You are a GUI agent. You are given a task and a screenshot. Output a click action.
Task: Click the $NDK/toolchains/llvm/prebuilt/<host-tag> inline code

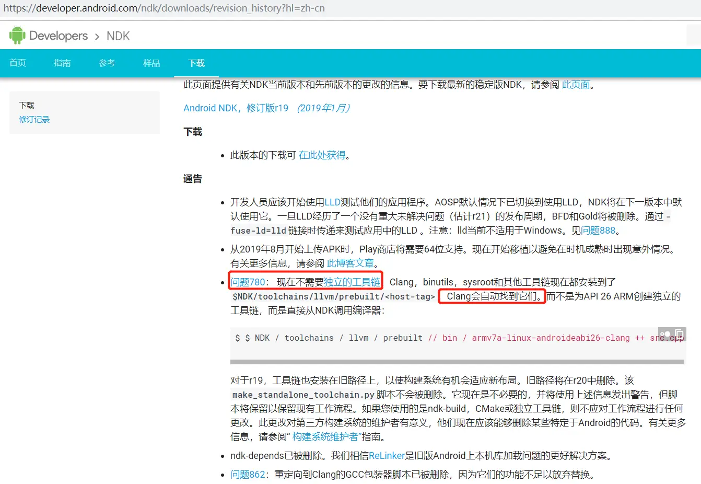click(x=333, y=296)
